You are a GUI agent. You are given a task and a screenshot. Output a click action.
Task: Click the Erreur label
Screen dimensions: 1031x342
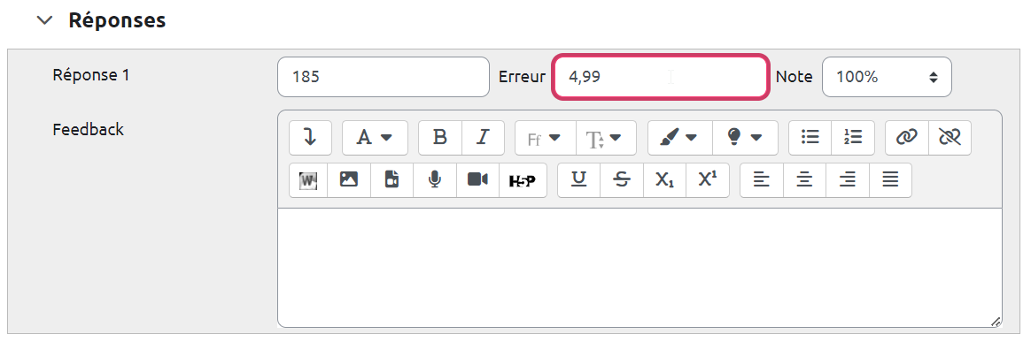tap(522, 77)
